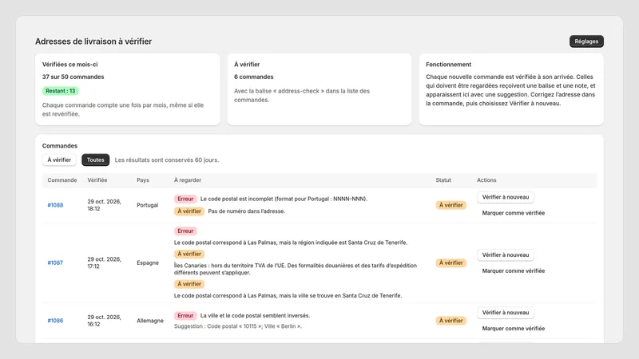The width and height of the screenshot is (639, 359).
Task: Click the Erreur badge about reversed city and postal code
Action: (x=185, y=316)
